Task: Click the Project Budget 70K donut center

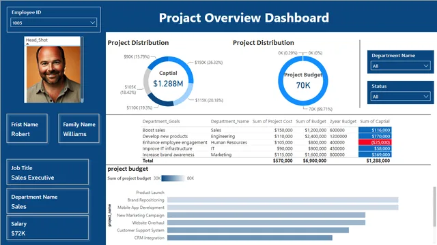Action: [303, 81]
